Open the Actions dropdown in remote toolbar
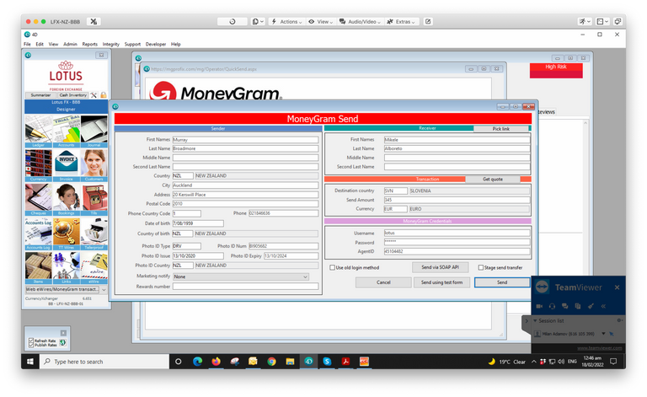647x397 pixels. [x=286, y=21]
